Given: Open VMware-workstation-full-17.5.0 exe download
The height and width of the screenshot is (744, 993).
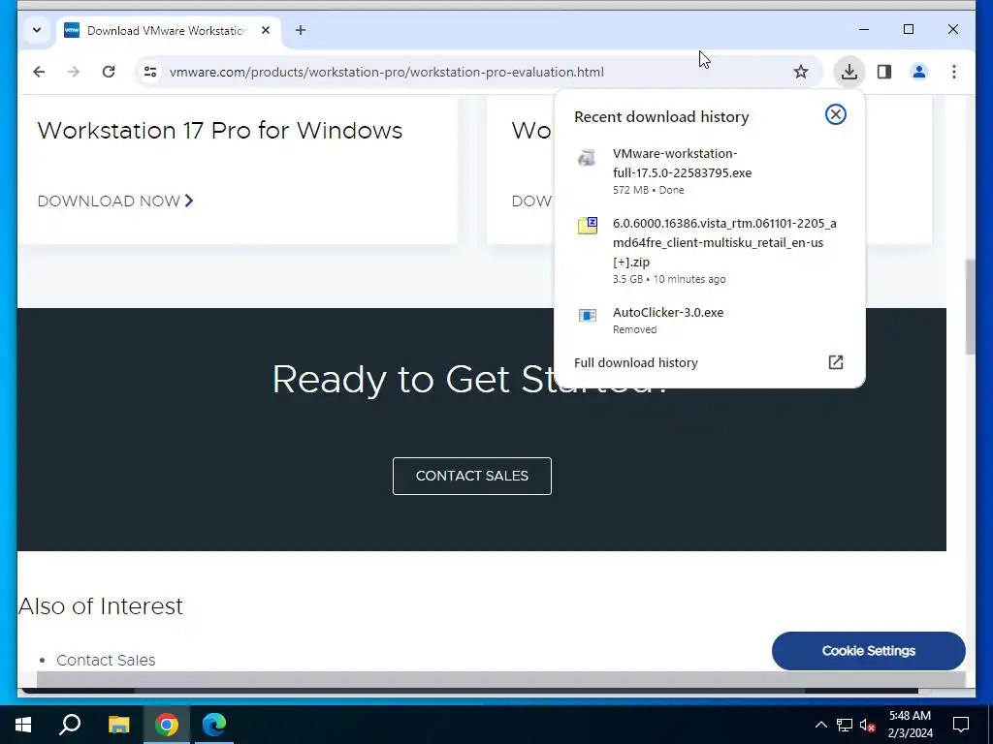Looking at the screenshot, I should pos(709,170).
